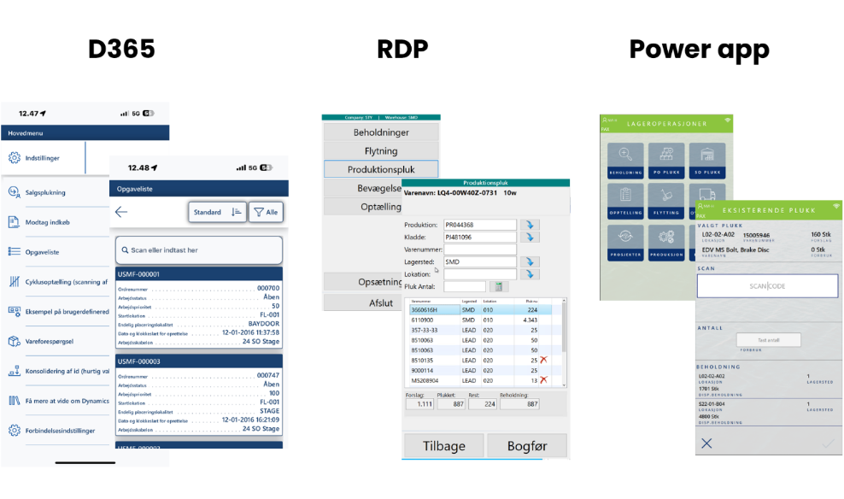
Task: Click the Lagersted field showing SMD
Action: [480, 261]
